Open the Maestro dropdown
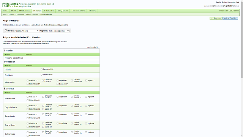This screenshot has height=137, width=243. click(27, 31)
